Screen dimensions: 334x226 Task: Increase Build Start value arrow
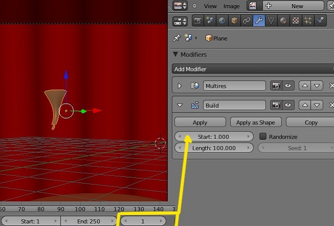[249, 137]
